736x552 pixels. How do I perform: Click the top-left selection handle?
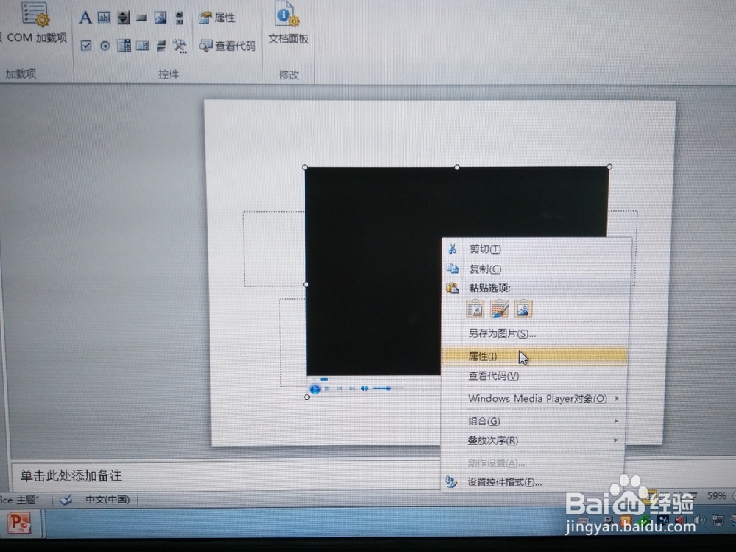point(305,167)
